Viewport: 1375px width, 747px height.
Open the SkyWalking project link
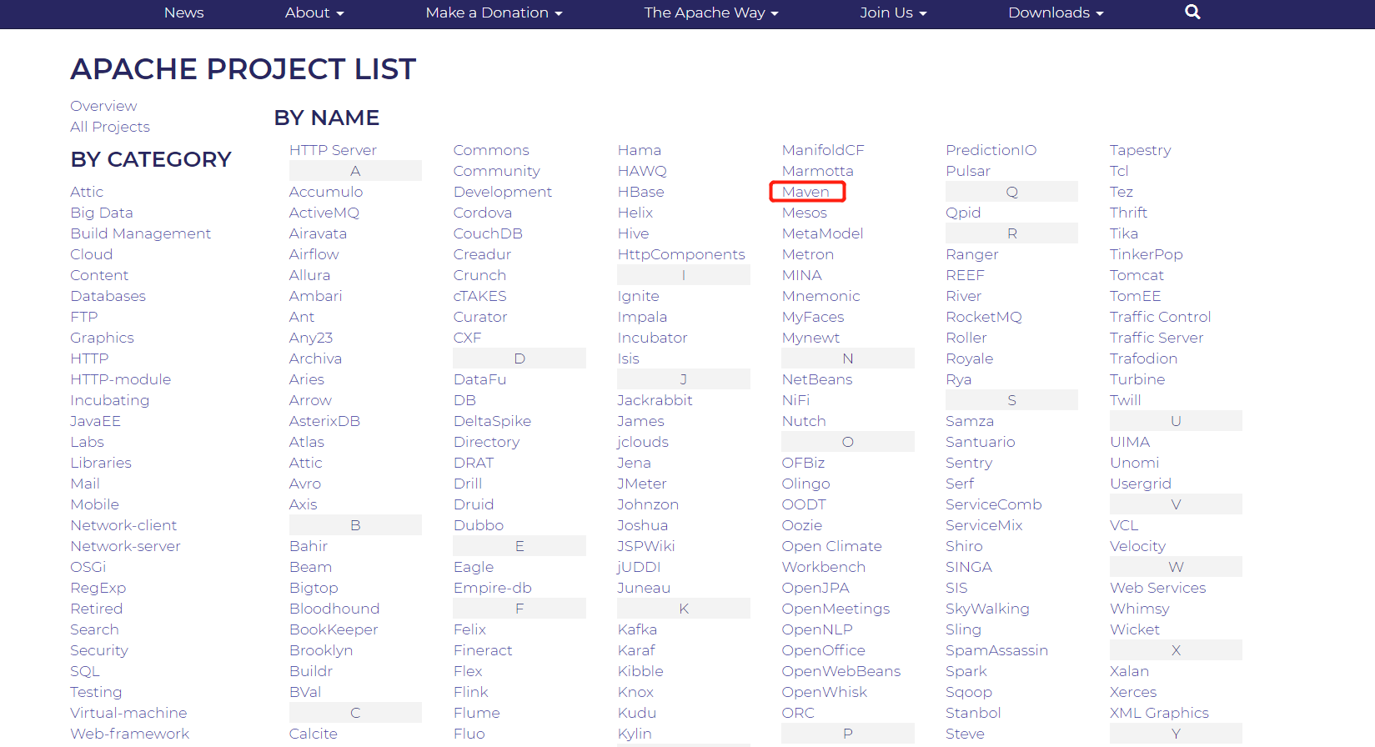click(987, 609)
